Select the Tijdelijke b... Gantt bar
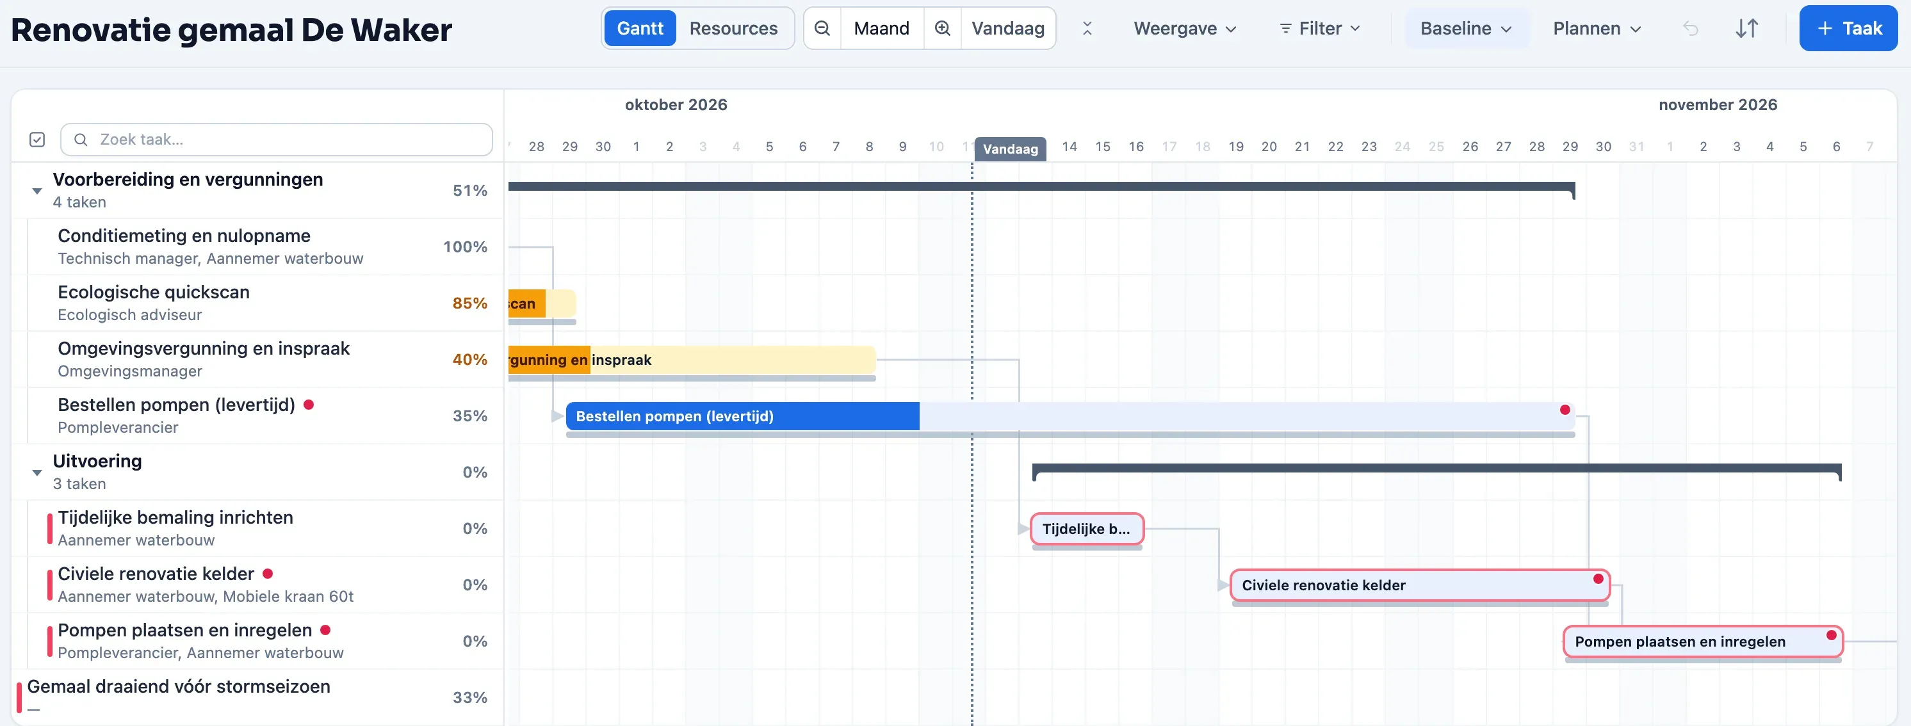 click(x=1087, y=529)
